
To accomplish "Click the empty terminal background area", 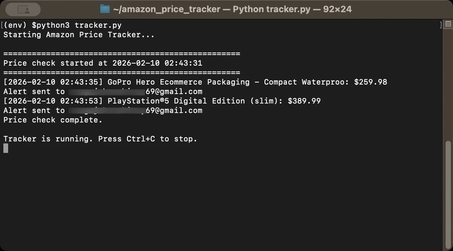I will [220, 196].
